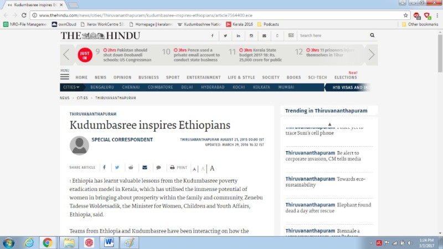
Task: Open The Hindu logo homepage link
Action: [100, 35]
